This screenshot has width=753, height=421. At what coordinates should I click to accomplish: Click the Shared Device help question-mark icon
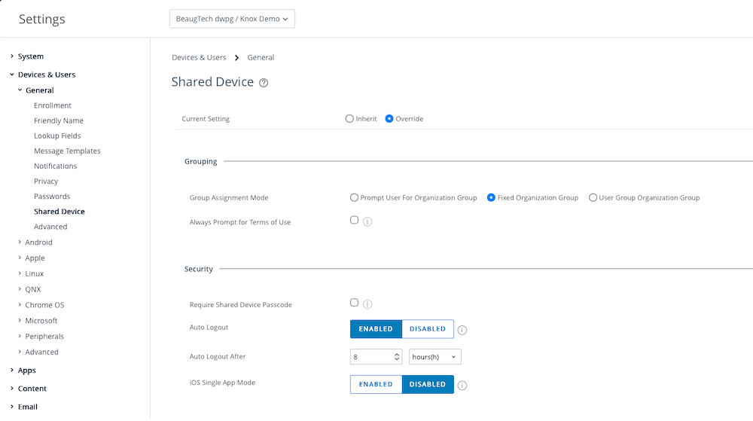pyautogui.click(x=264, y=84)
